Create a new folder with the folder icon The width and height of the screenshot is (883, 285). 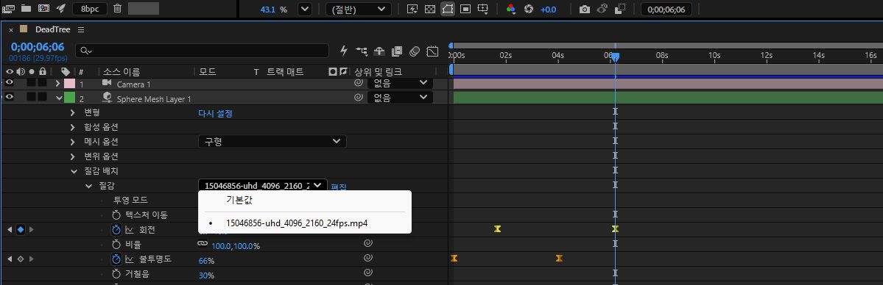[x=26, y=9]
